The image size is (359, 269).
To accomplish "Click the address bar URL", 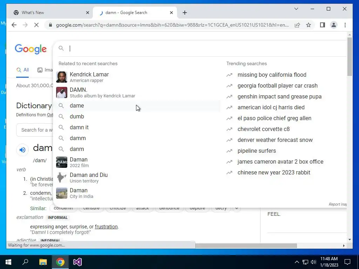I will [172, 25].
